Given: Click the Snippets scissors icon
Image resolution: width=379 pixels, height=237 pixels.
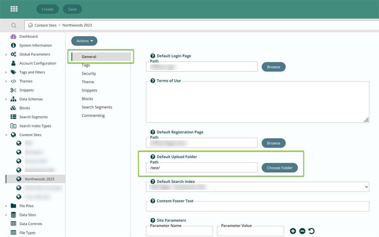Looking at the screenshot, I should [x=13, y=90].
